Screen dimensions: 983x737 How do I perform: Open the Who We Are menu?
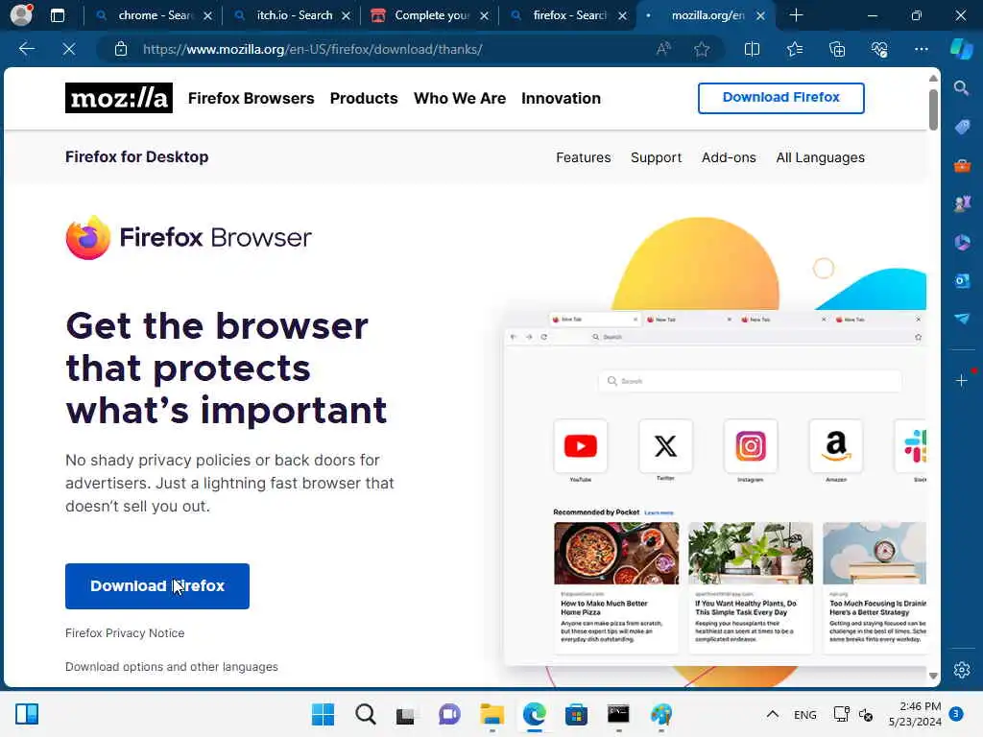460,99
